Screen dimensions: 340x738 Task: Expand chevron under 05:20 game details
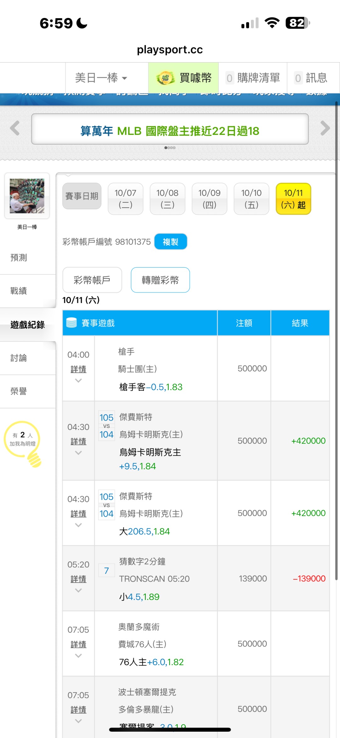point(78,590)
